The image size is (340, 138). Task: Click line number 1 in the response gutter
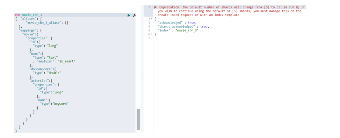149,7
